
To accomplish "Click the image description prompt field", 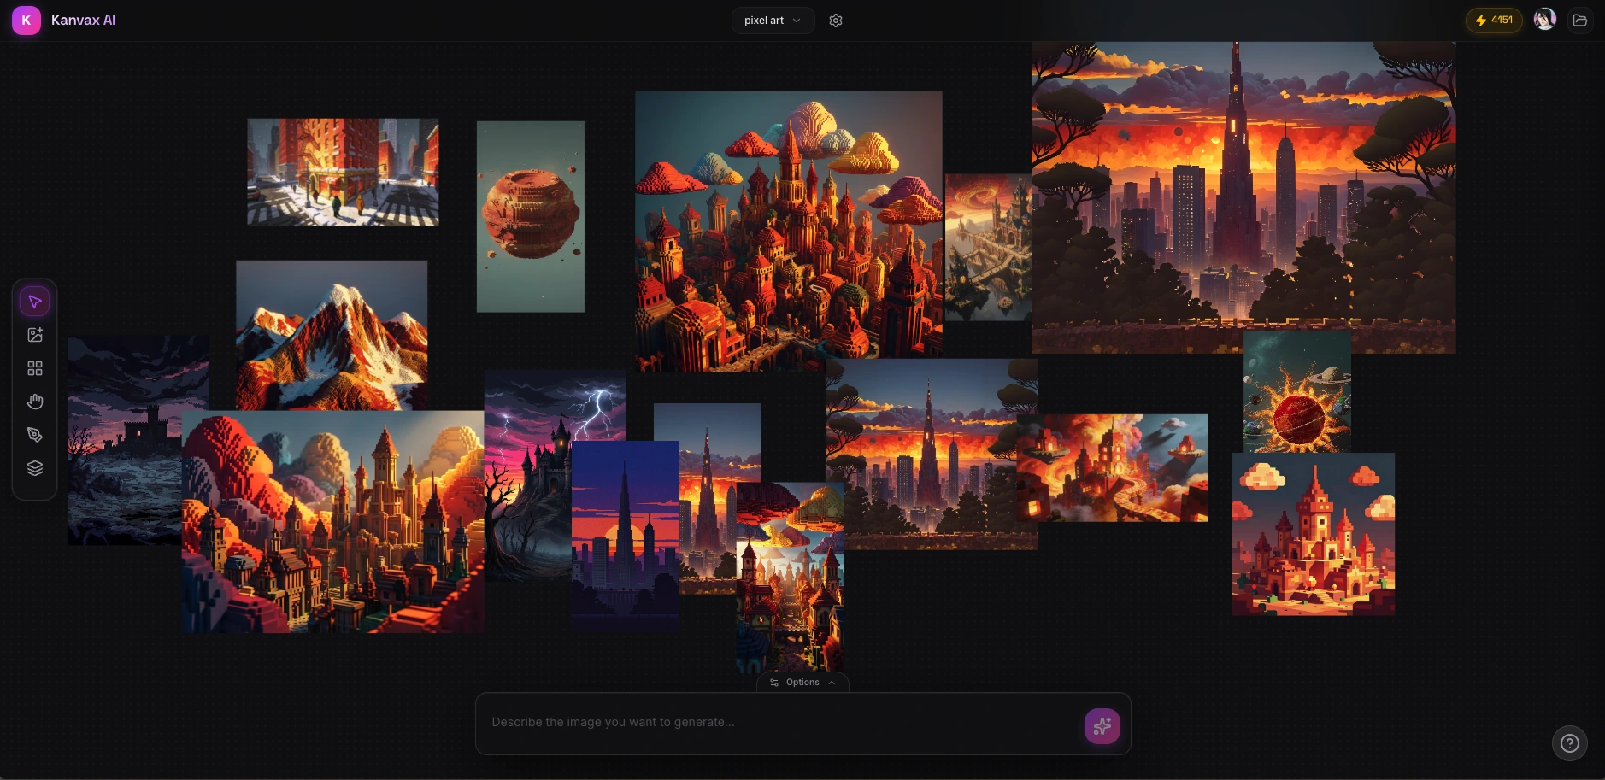I will pyautogui.click(x=769, y=722).
